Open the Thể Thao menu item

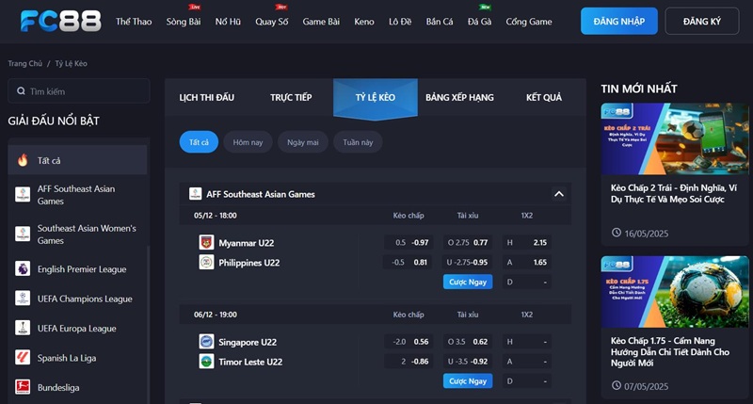(136, 22)
